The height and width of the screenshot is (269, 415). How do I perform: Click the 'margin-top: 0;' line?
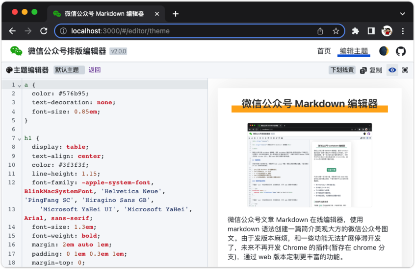click(58, 263)
